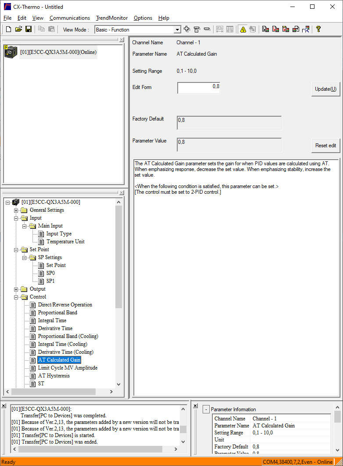The height and width of the screenshot is (466, 343).
Task: Click the Open folder toolbar icon
Action: pyautogui.click(x=19, y=29)
